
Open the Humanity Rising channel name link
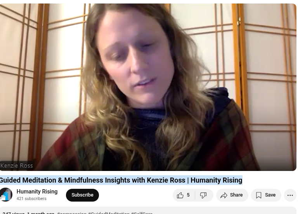pos(37,192)
